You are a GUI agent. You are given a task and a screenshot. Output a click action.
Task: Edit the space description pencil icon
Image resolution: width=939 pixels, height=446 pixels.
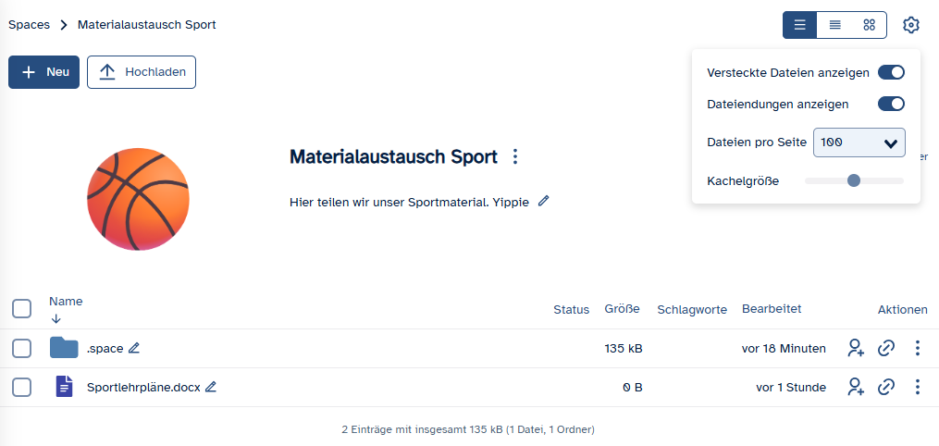(x=543, y=201)
